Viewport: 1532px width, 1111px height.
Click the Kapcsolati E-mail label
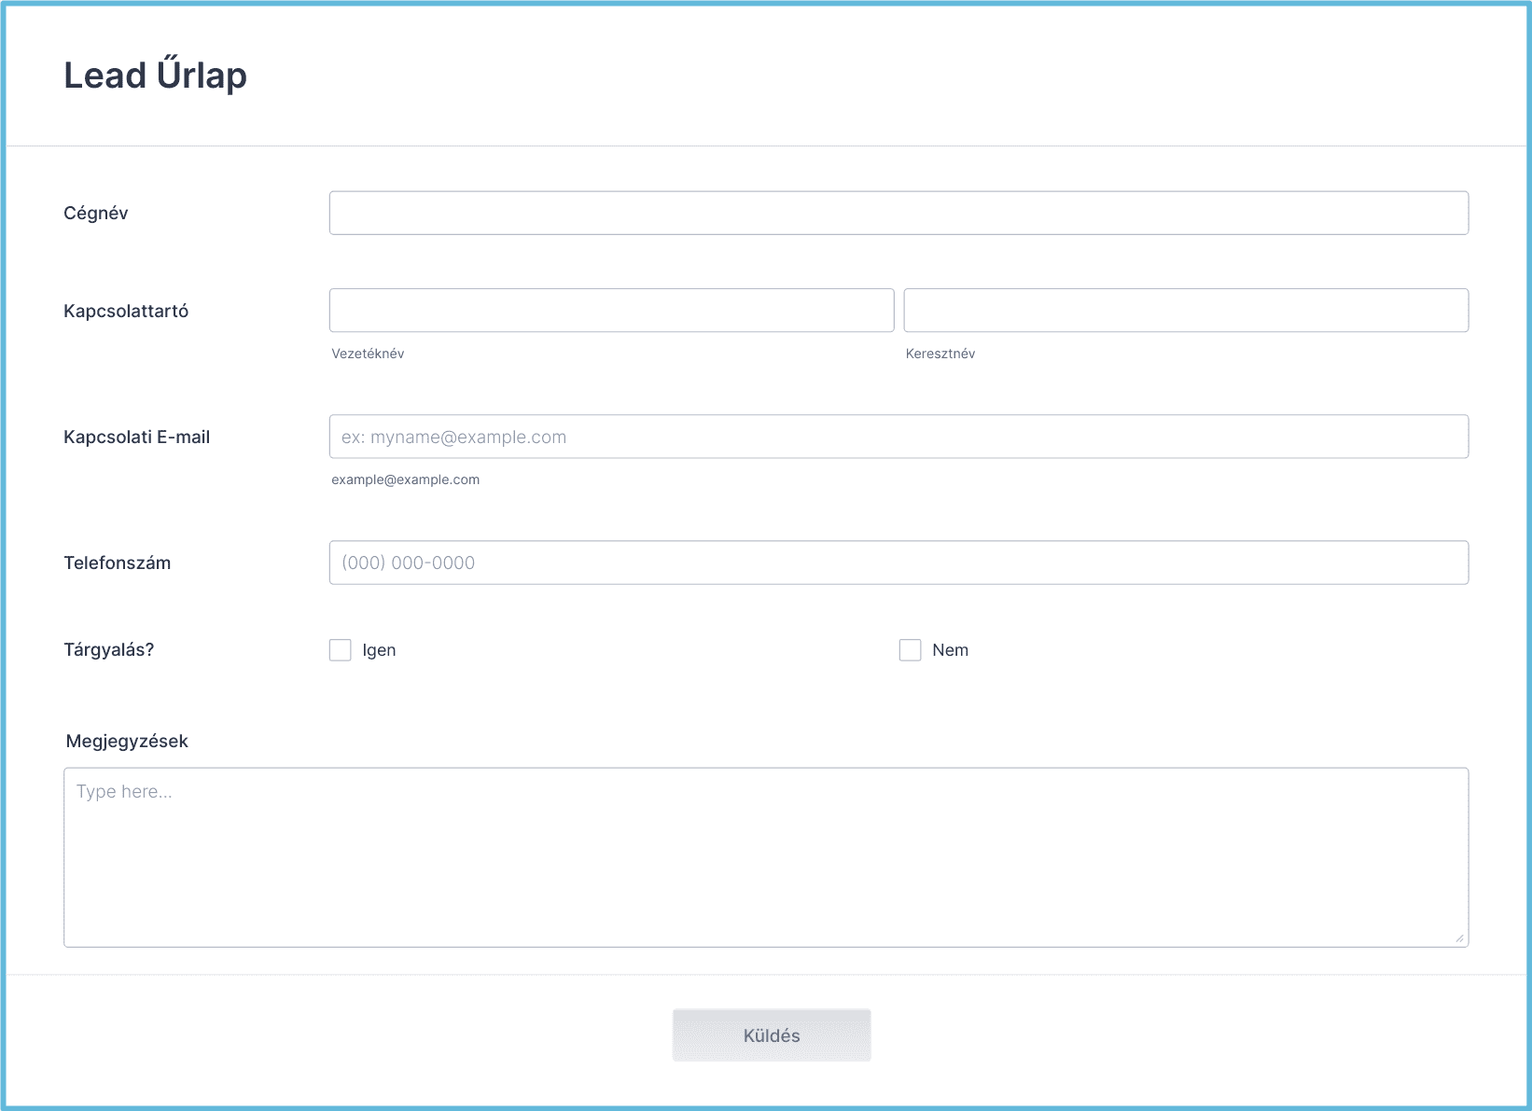tap(136, 437)
